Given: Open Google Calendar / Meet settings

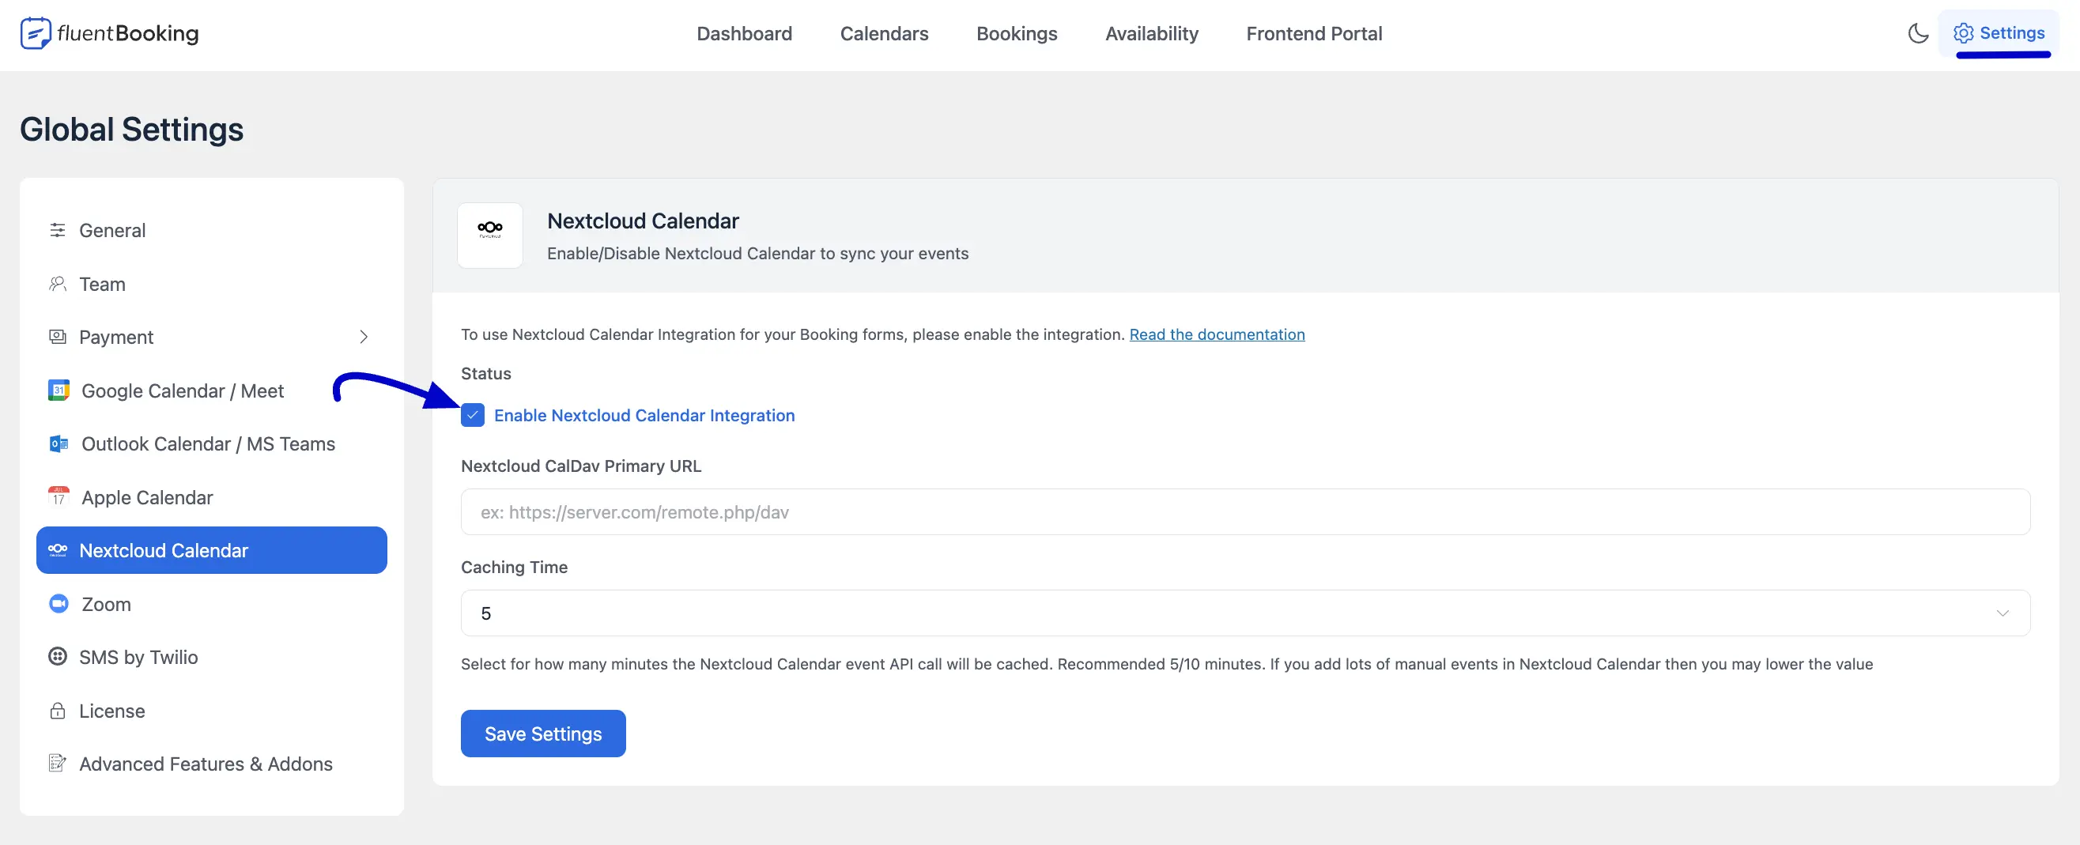Looking at the screenshot, I should [x=183, y=390].
